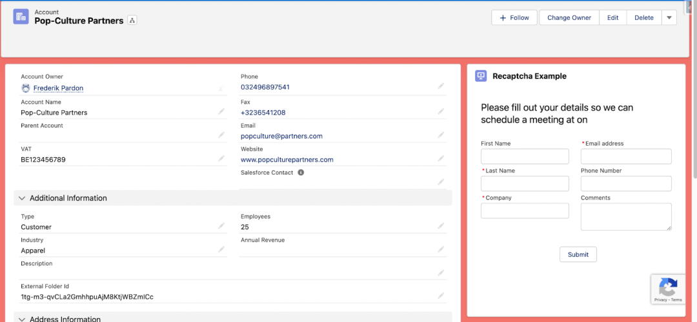Open more actions dropdown next to Delete
697x322 pixels.
point(669,18)
